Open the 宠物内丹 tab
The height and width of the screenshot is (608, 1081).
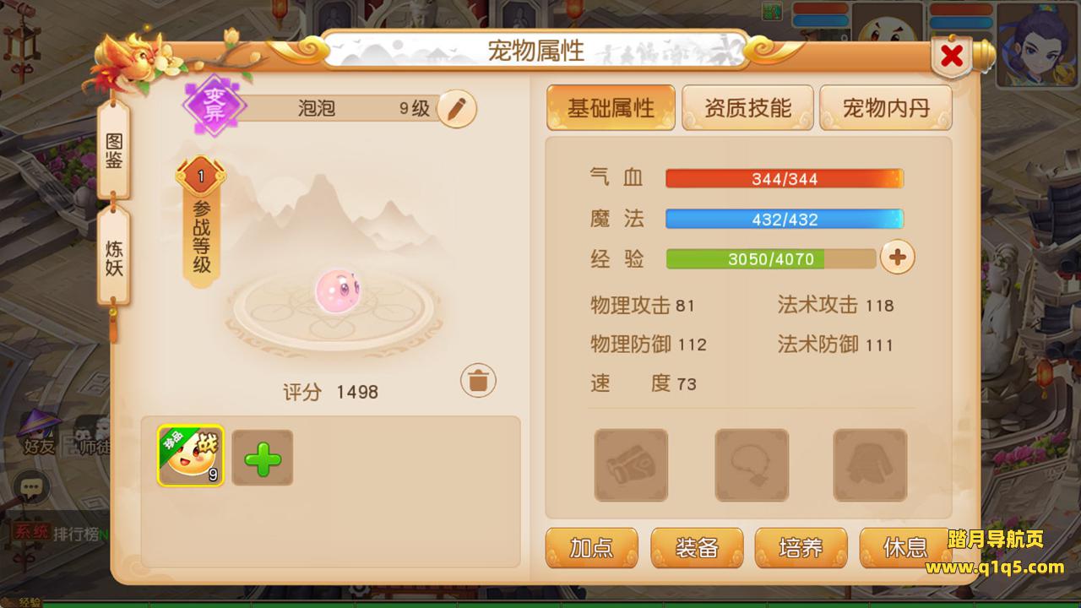pos(886,107)
